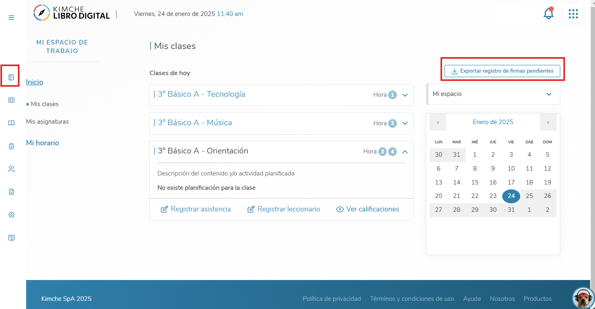The image size is (595, 309).
Task: Click the MI ESPACIO DE TRABAJO heading
Action: tap(62, 47)
